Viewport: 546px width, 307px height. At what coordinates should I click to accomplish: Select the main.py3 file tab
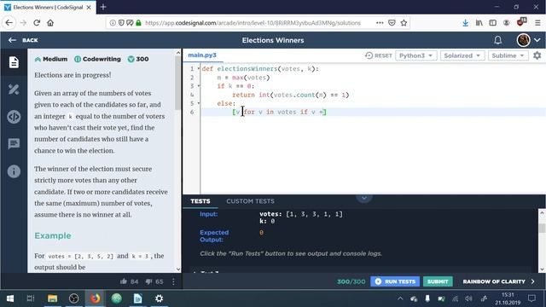pos(202,55)
